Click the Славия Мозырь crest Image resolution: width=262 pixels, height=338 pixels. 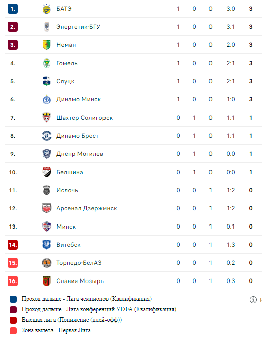click(x=47, y=281)
